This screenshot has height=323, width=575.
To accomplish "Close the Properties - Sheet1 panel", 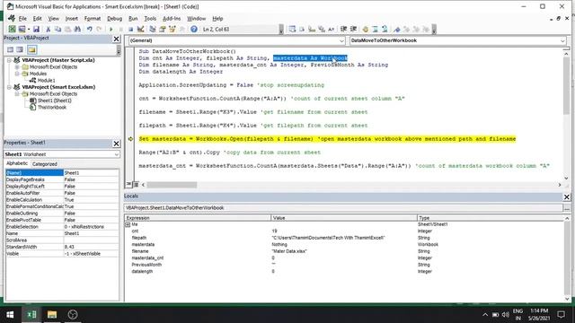I will 116,144.
